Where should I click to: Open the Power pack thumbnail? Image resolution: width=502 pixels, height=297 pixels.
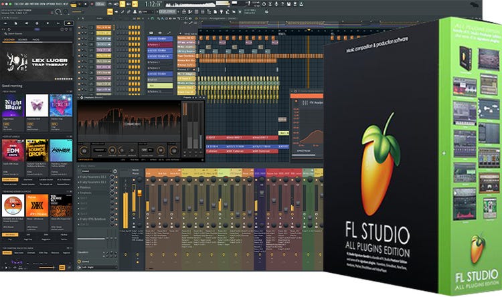coord(61,151)
